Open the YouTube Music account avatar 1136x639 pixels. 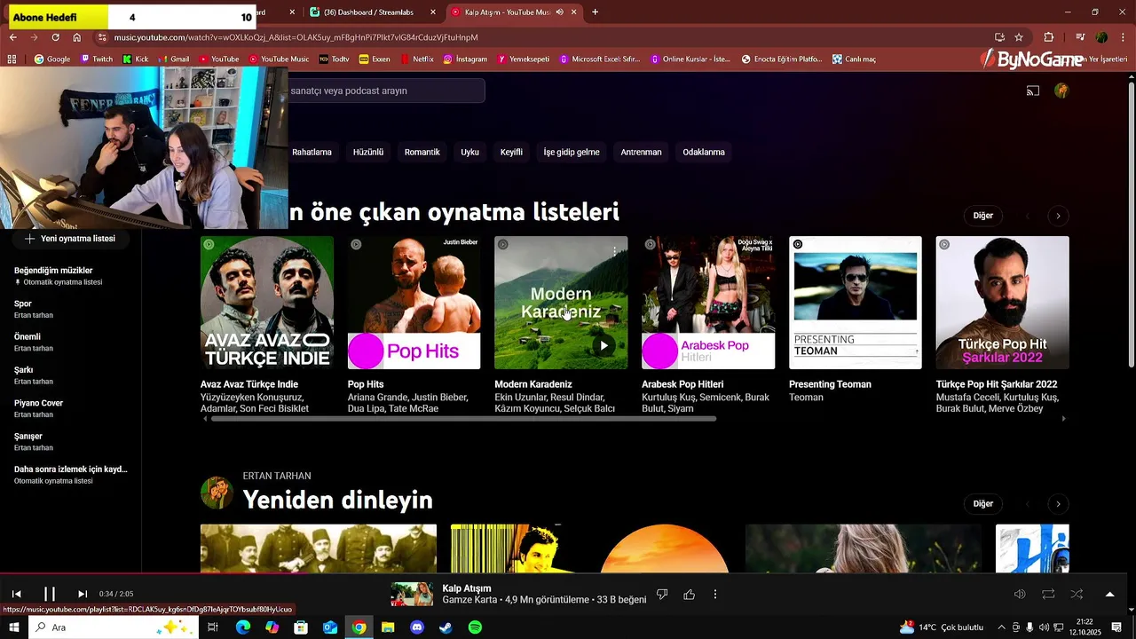click(x=1061, y=91)
